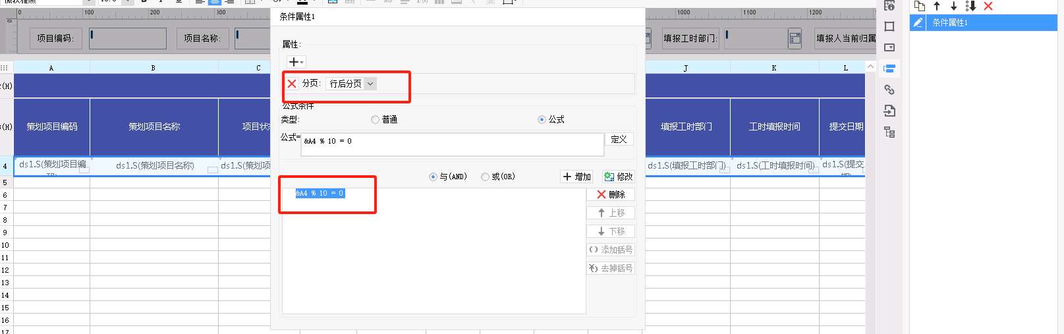Select the ds1.S(填报工时部门) cell

686,166
